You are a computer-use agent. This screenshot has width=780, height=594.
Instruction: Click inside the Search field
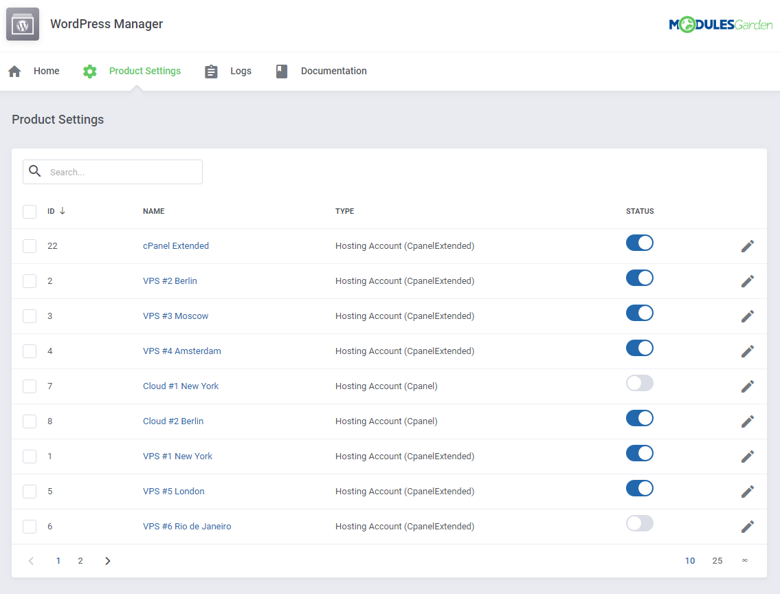[x=113, y=172]
